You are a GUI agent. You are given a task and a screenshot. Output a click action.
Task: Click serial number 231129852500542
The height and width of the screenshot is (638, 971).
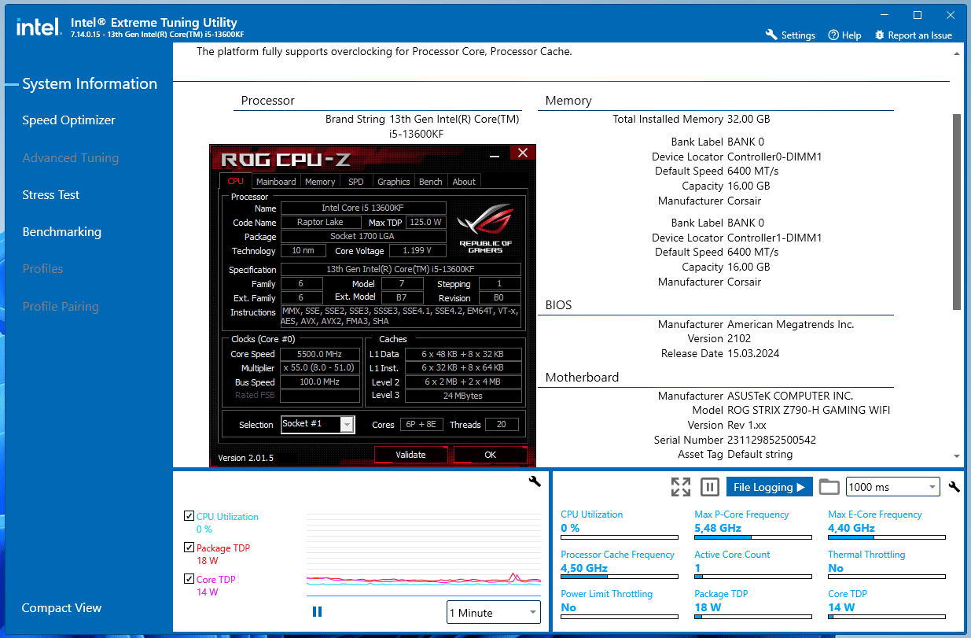(771, 440)
